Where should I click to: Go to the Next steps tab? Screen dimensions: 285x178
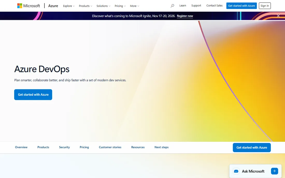(162, 147)
